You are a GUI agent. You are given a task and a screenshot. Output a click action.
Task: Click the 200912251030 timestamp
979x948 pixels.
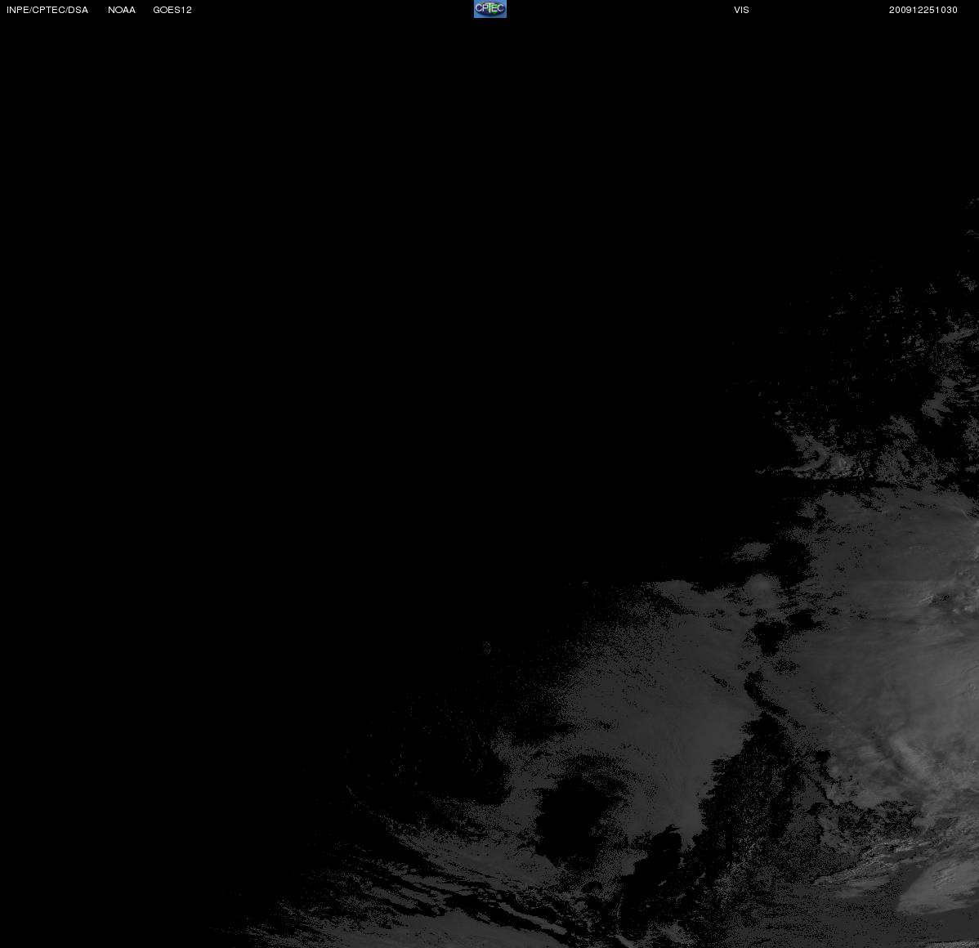pyautogui.click(x=923, y=10)
